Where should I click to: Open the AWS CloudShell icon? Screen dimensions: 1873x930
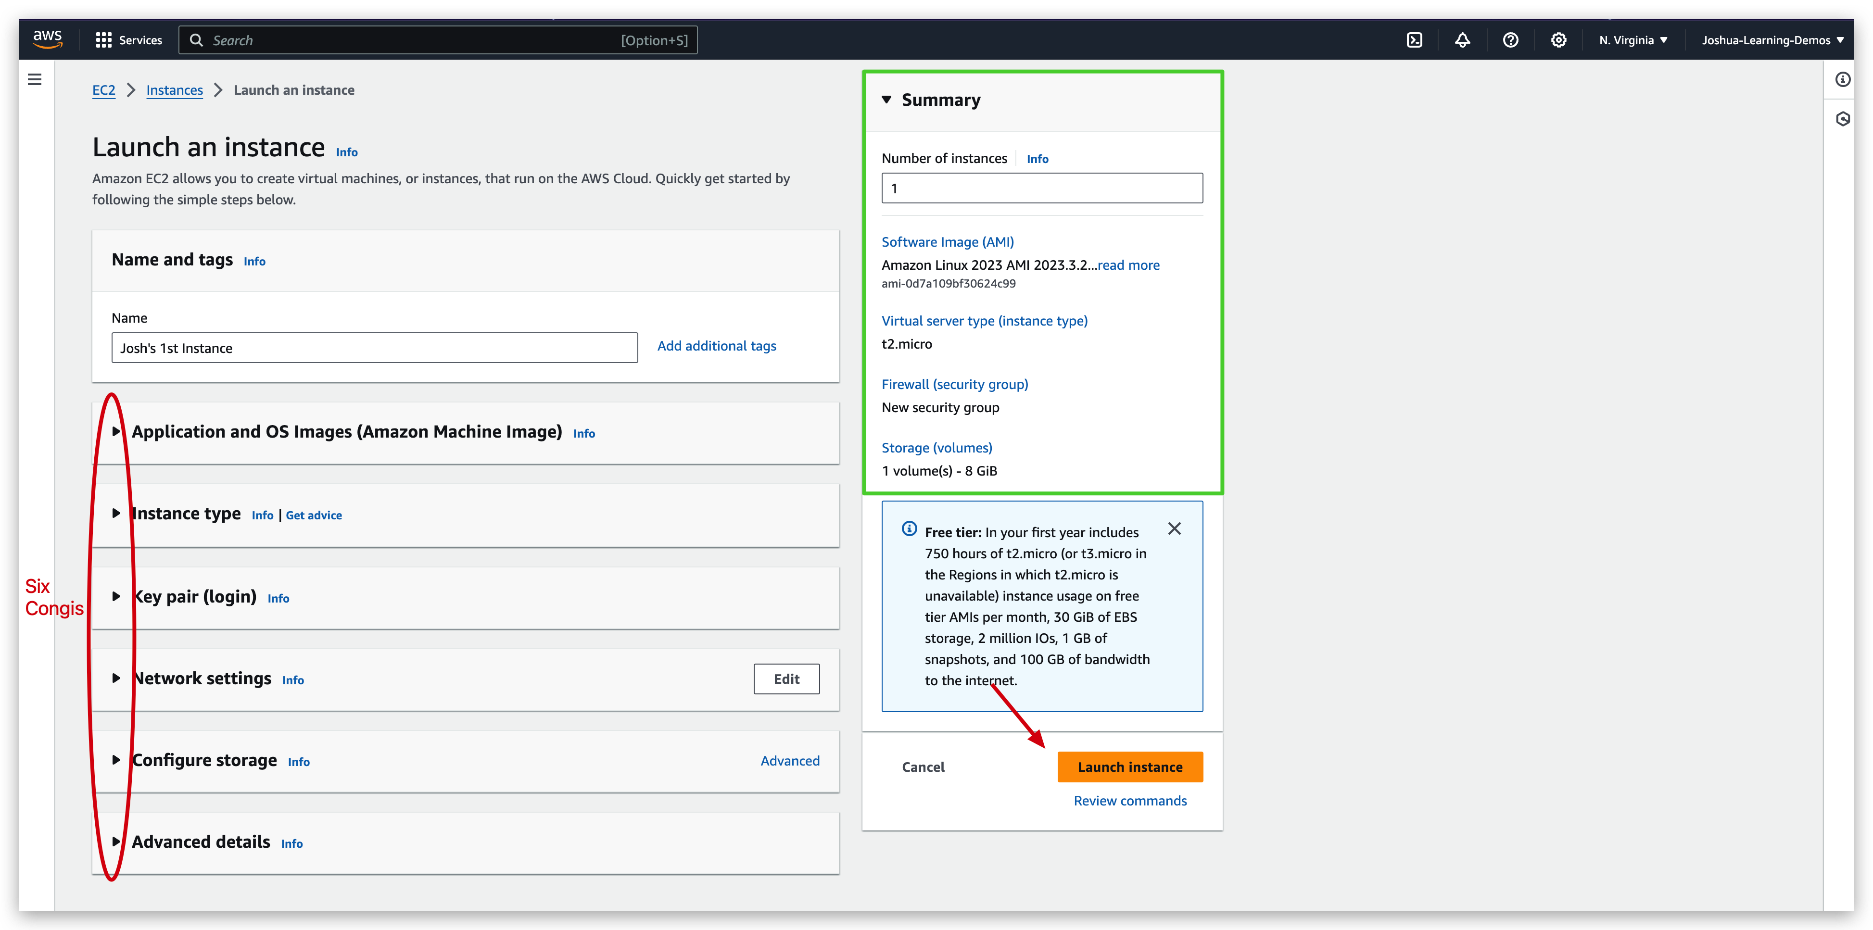tap(1414, 40)
